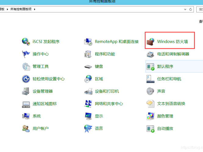Click the 显示 monitor icon
The image size is (203, 152).
88,116
